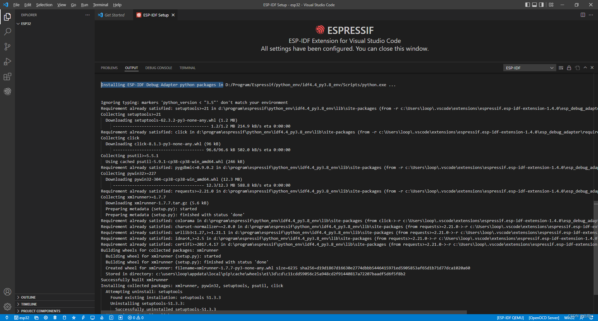598x321 pixels.
Task: Open the File menu
Action: (16, 5)
